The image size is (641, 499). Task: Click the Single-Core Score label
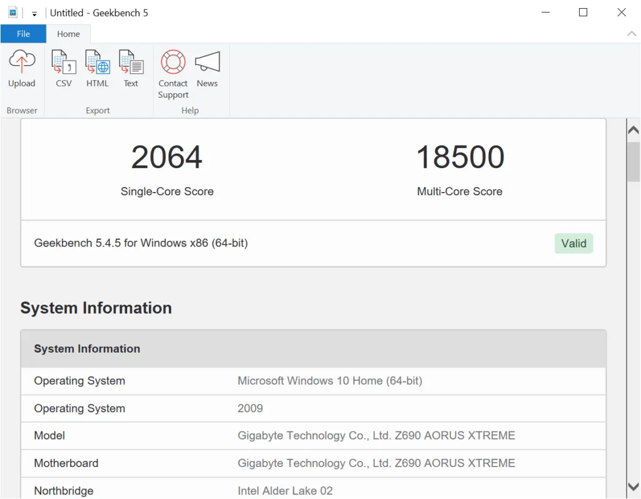[x=167, y=191]
